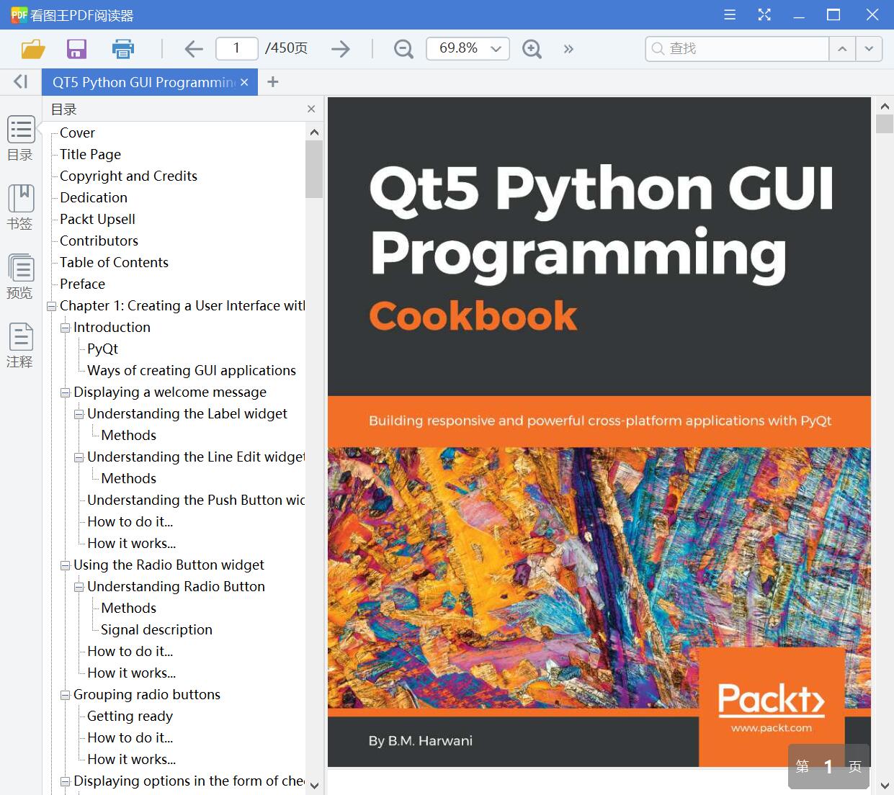
Task: Zoom in on the page view
Action: pyautogui.click(x=532, y=49)
